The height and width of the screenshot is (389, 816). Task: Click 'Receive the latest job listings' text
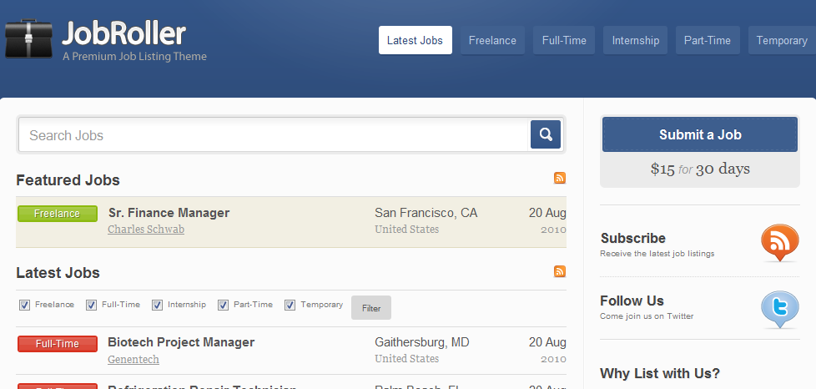657,254
